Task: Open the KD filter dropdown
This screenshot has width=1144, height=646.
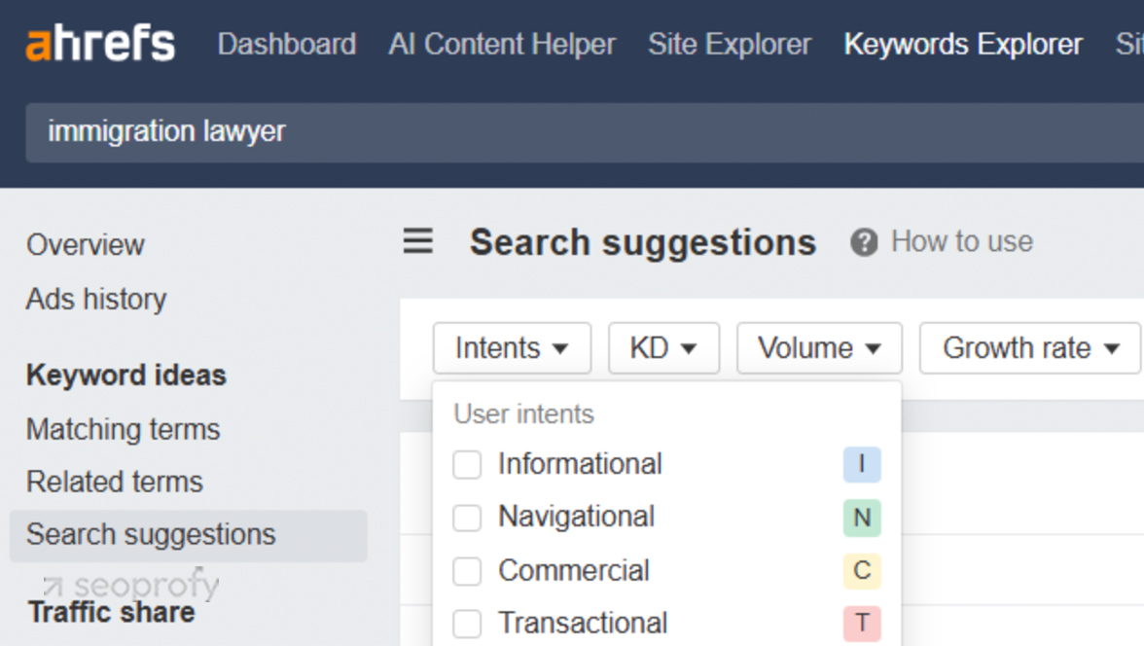Action: [663, 348]
